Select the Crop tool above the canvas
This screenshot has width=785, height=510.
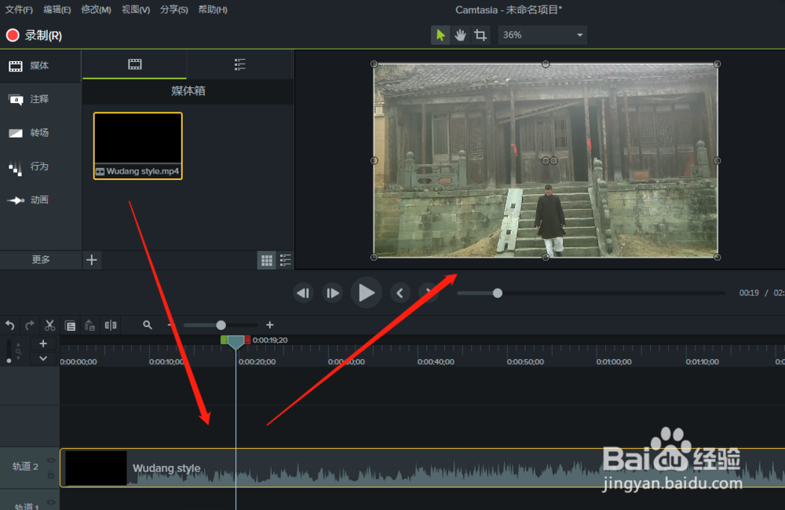pyautogui.click(x=480, y=35)
